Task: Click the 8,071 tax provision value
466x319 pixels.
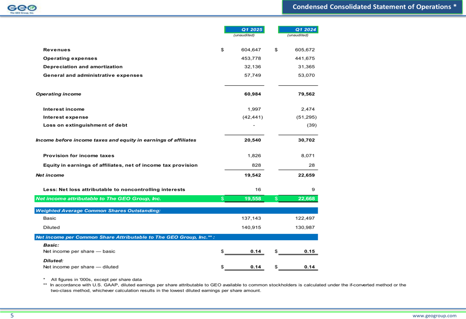Action: pos(308,156)
